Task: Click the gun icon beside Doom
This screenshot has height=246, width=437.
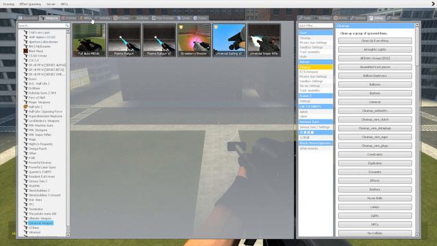Action: [x=26, y=79]
